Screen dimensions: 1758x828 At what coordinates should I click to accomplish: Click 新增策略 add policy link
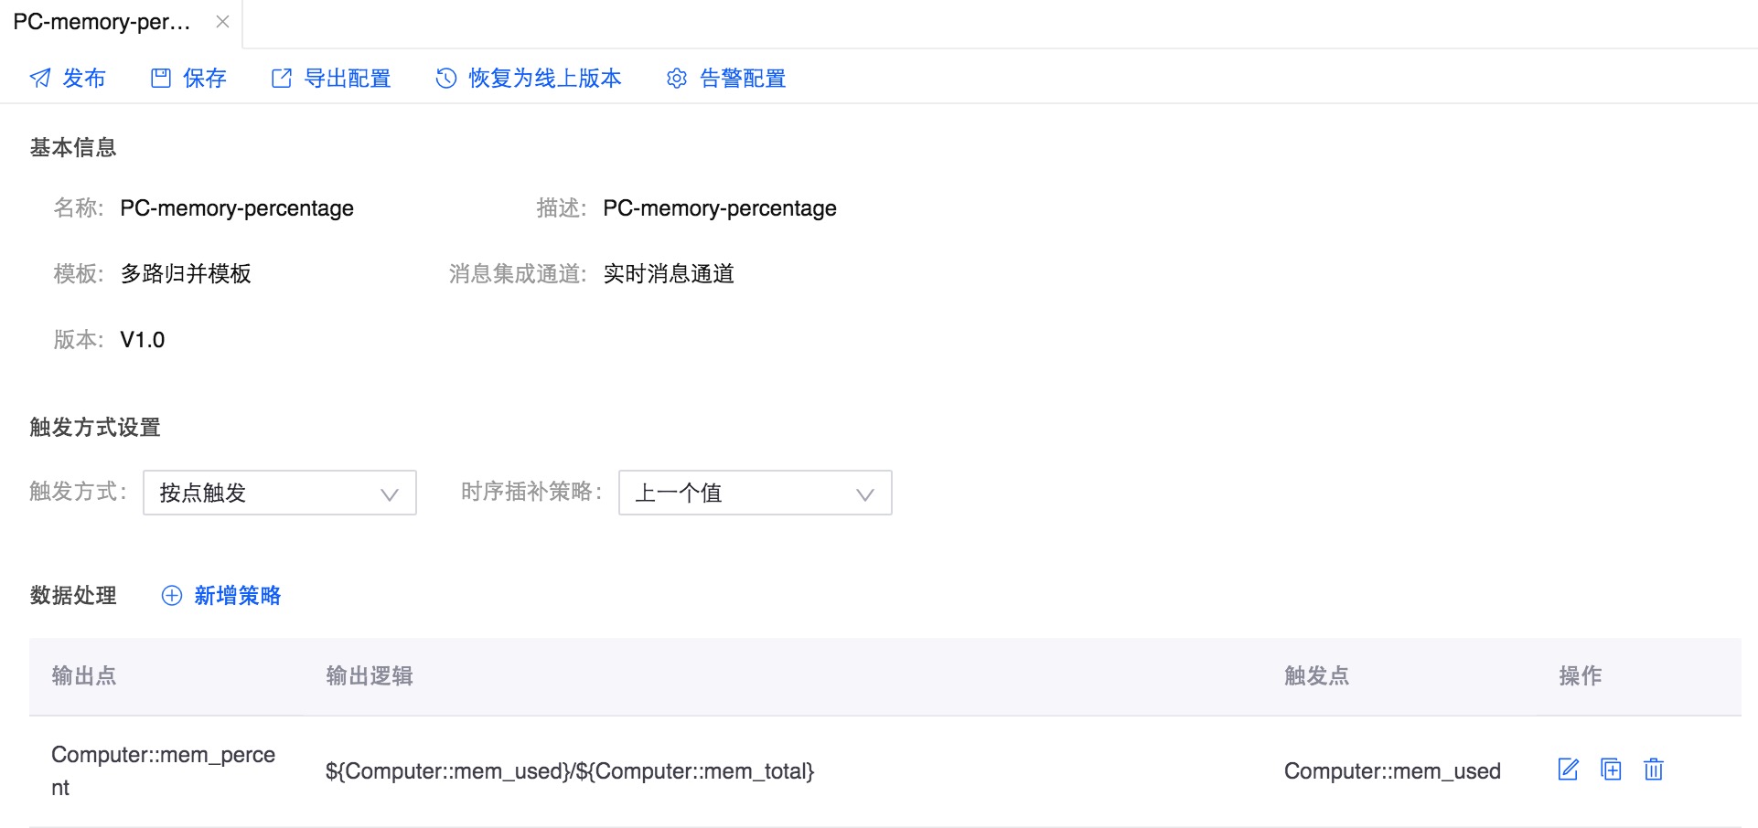[x=238, y=596]
